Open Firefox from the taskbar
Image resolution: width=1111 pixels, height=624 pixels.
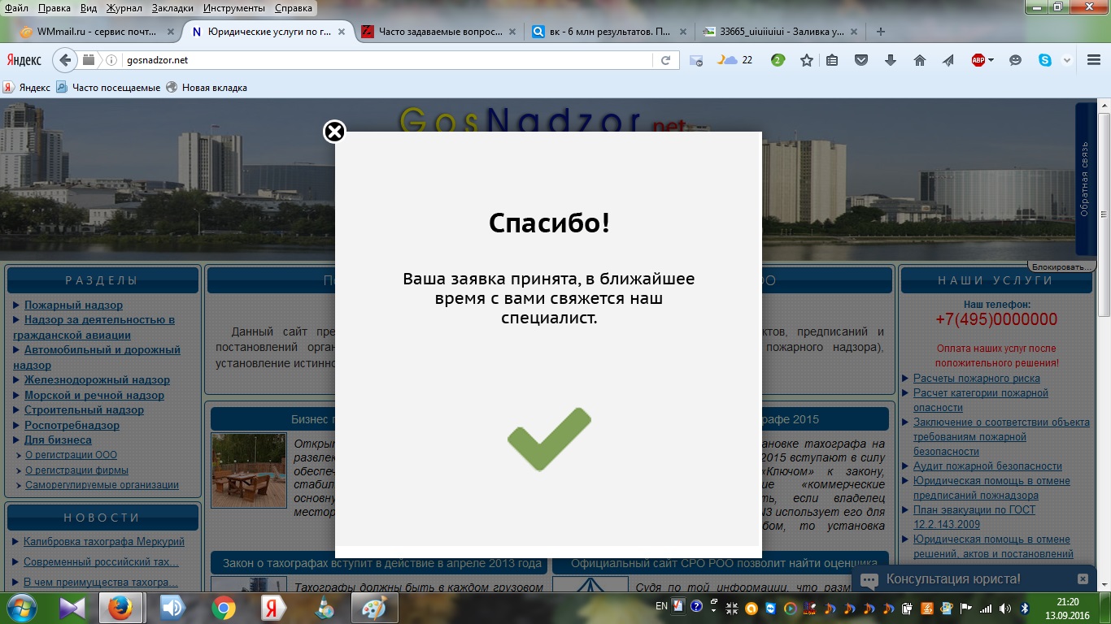121,608
